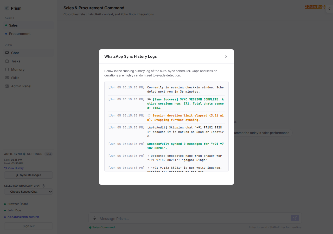Click the send message arrow button
The width and height of the screenshot is (333, 234).
295,218
